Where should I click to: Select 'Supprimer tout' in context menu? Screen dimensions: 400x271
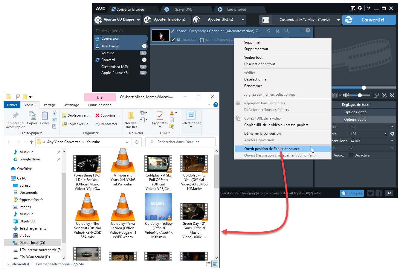[x=256, y=49]
